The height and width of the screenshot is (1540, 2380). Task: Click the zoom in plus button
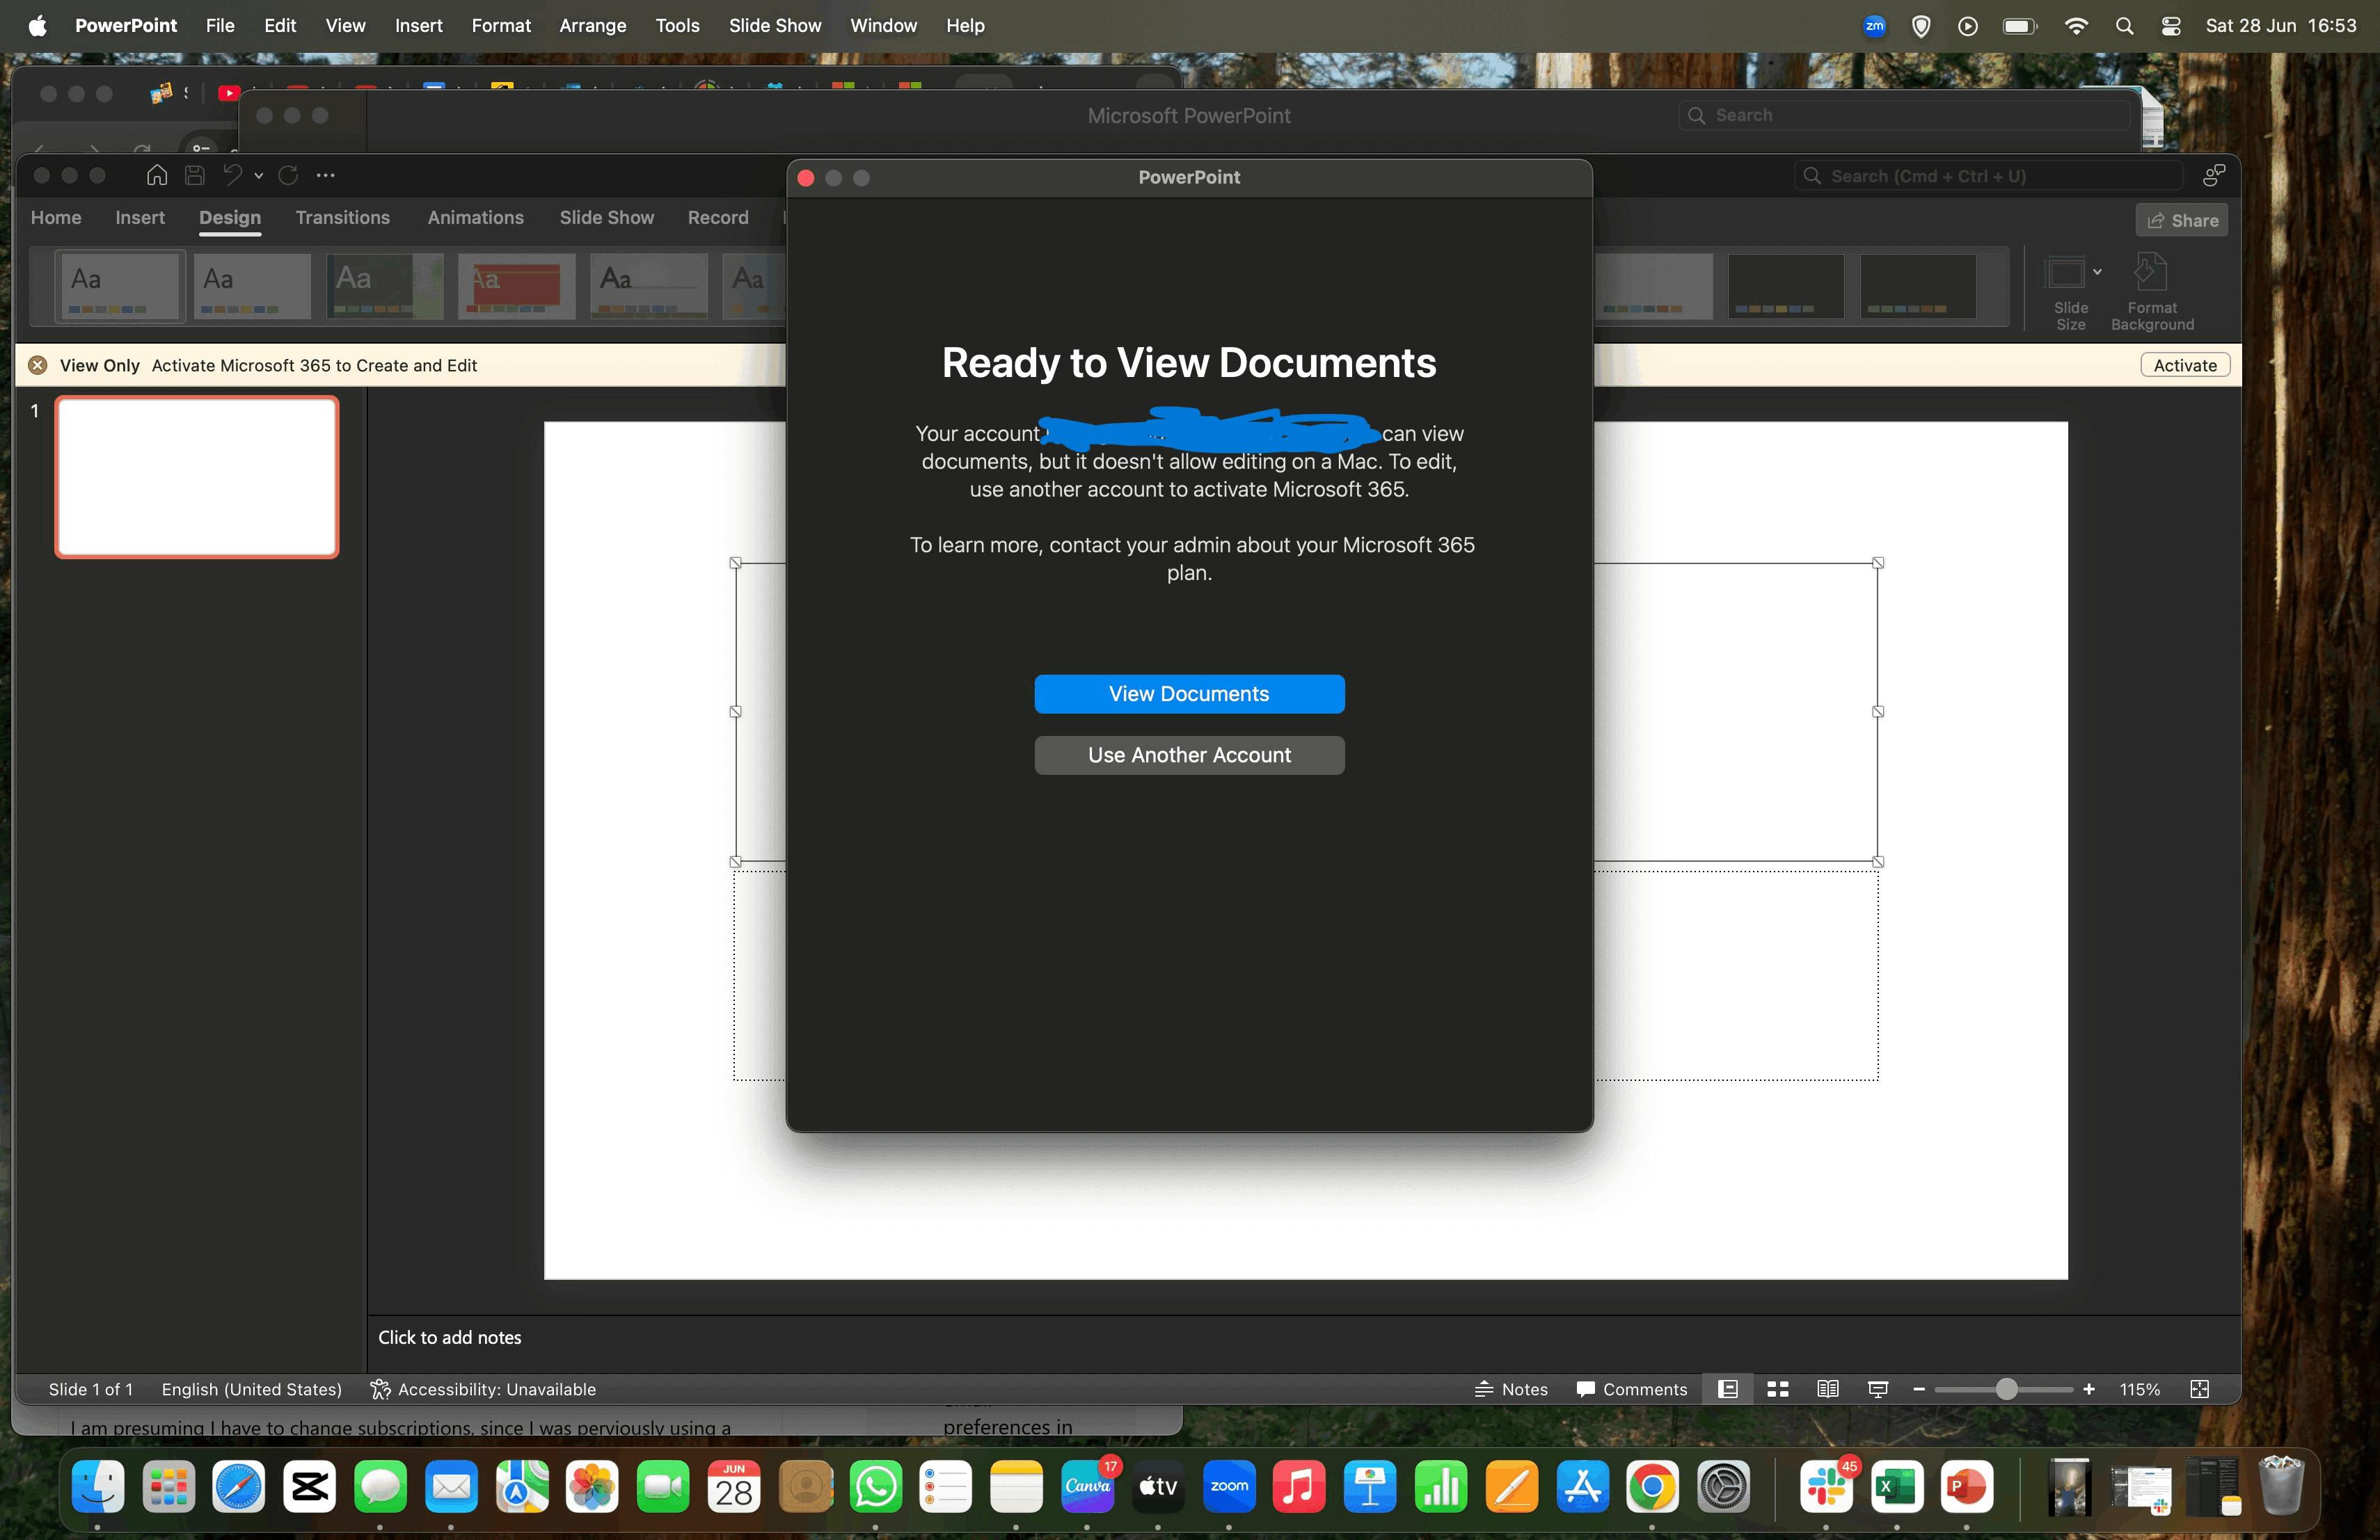click(x=2088, y=1389)
